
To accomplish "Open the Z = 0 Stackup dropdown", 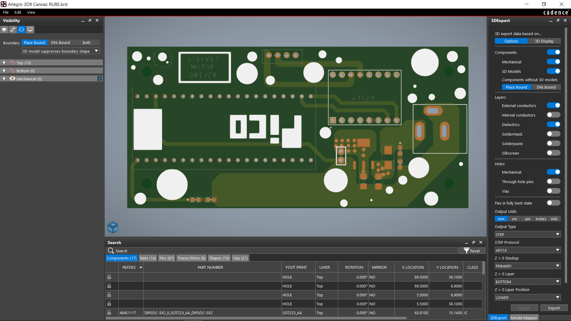I will pos(528,266).
